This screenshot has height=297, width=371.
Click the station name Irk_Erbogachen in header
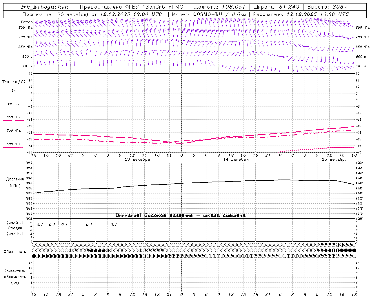(45, 7)
